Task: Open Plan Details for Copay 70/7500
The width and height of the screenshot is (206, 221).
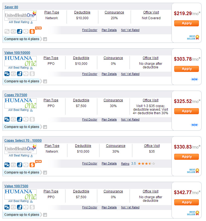Action: click(109, 119)
